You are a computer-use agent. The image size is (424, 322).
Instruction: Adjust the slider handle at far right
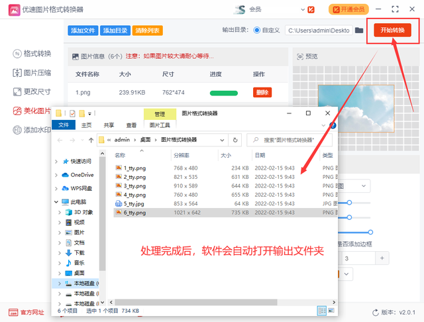(x=370, y=233)
